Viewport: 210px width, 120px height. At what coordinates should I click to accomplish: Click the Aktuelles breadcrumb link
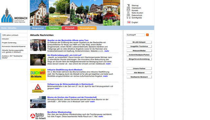12,28
